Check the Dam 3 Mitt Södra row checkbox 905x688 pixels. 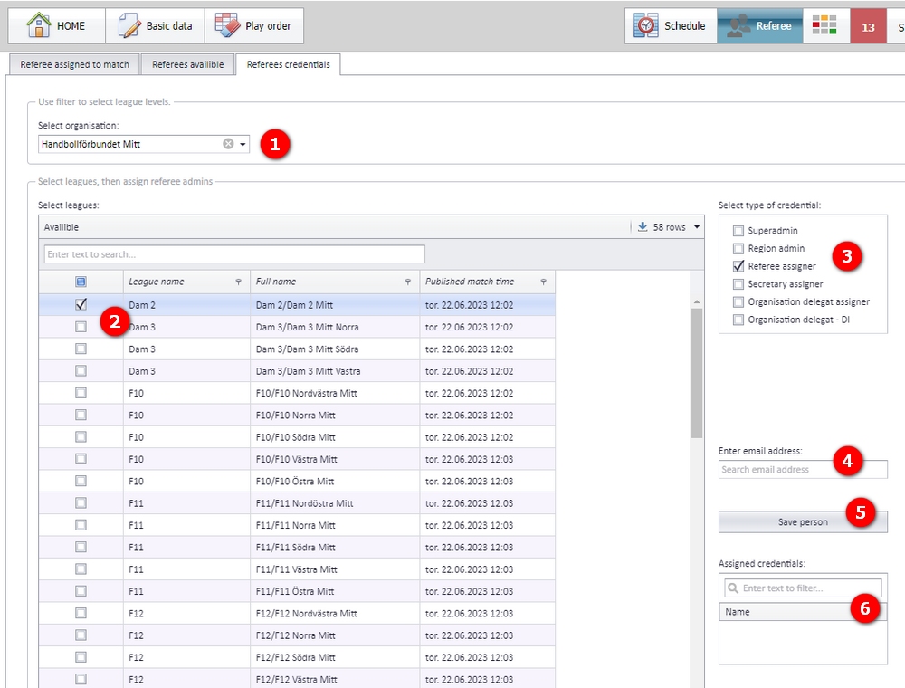pyautogui.click(x=81, y=349)
